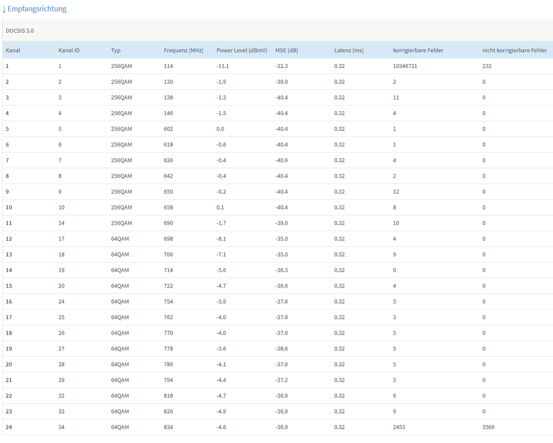Click the 233 uncorrectable errors cell
553x443 pixels.
pyautogui.click(x=487, y=66)
